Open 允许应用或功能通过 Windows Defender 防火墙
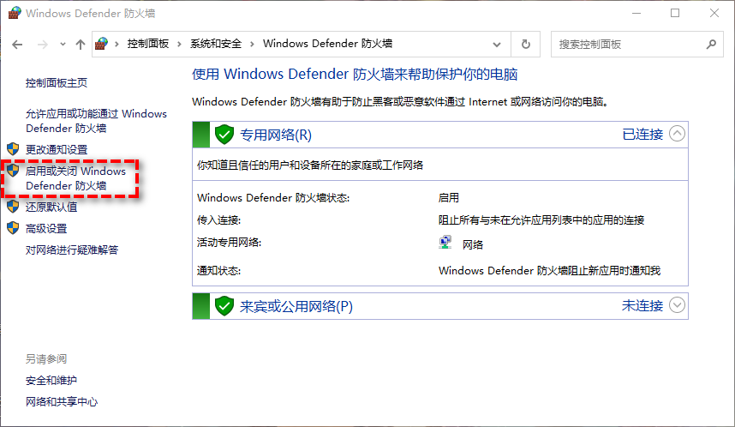Viewport: 735px width, 427px height. 96,121
